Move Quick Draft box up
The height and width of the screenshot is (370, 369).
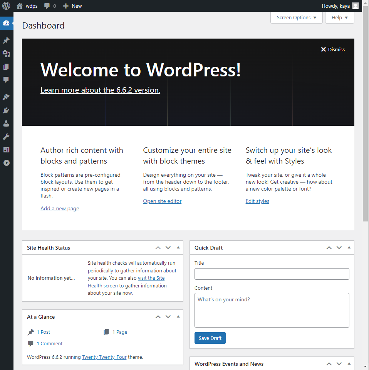329,248
